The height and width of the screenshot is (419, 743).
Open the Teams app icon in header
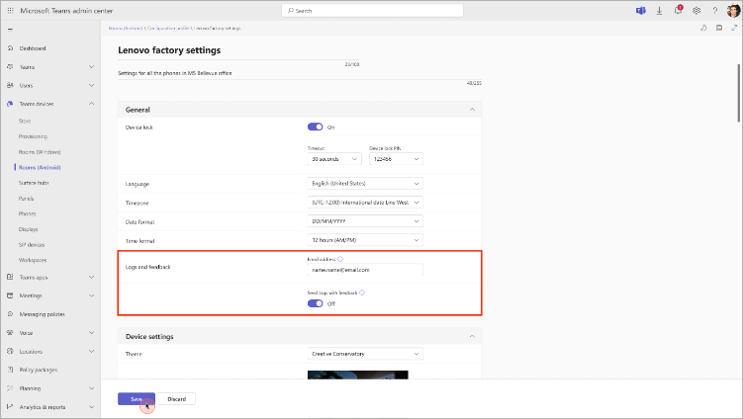[641, 11]
